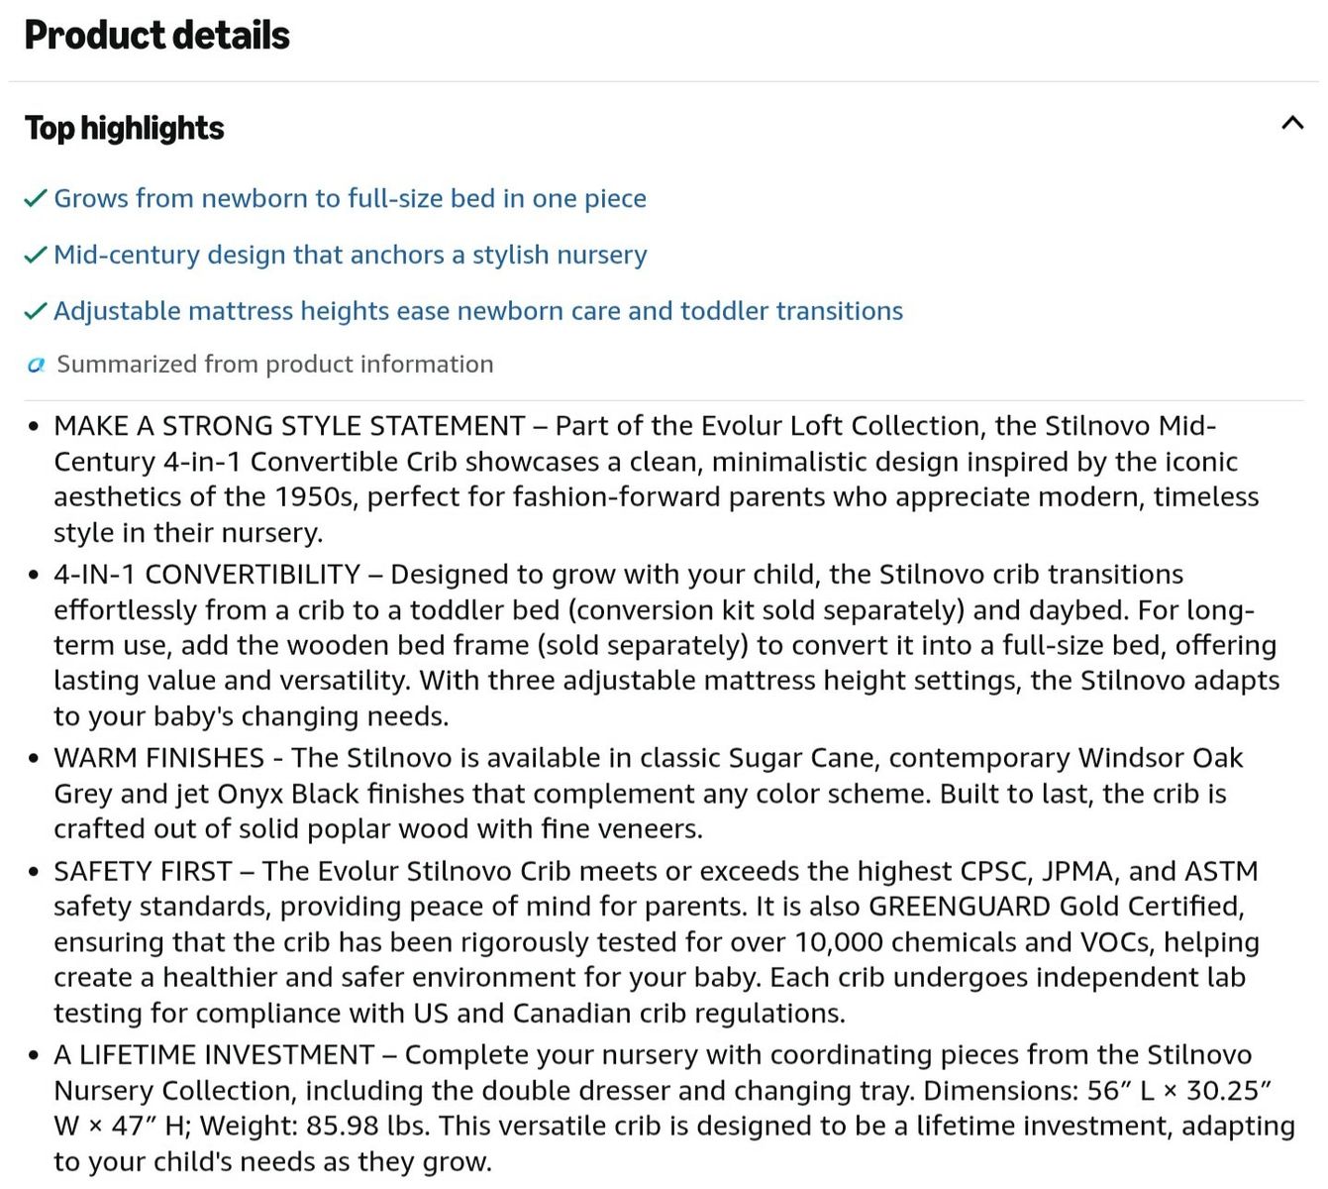Viewport: 1328px width, 1189px height.
Task: Collapse the Top highlights section chevron
Action: (1292, 124)
